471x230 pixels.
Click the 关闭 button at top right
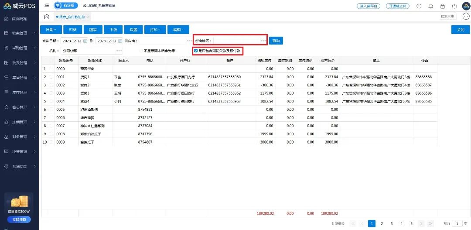pos(460,30)
